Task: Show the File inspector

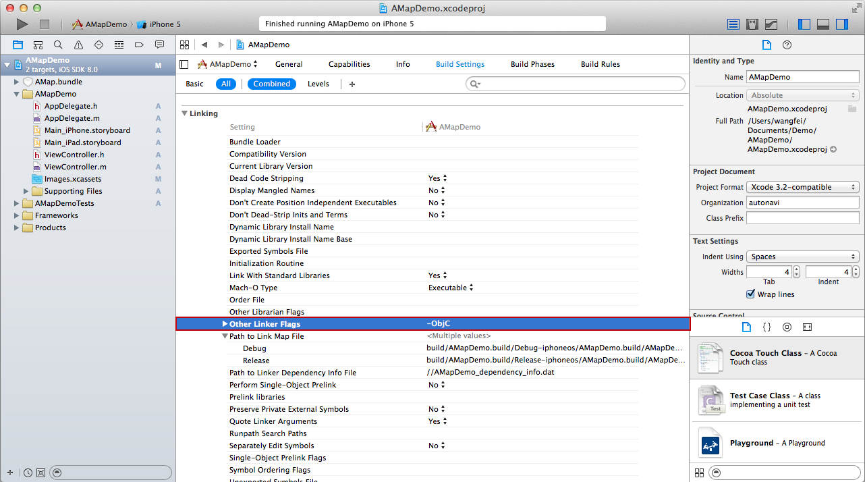Action: [x=766, y=45]
